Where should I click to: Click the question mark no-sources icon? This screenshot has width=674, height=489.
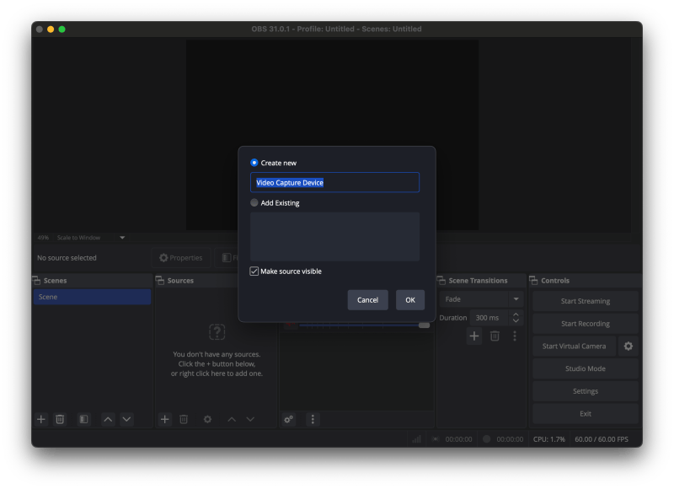[217, 332]
